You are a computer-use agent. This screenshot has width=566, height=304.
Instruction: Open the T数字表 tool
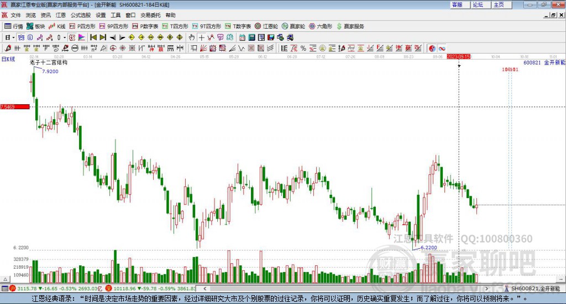[x=238, y=26]
